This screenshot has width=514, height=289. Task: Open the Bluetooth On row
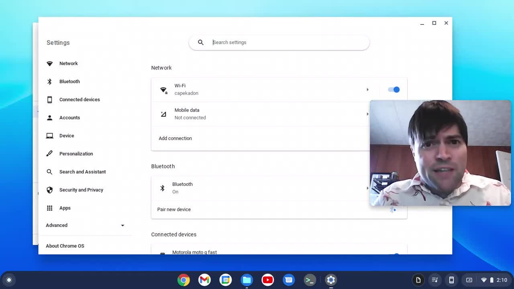[x=260, y=188]
